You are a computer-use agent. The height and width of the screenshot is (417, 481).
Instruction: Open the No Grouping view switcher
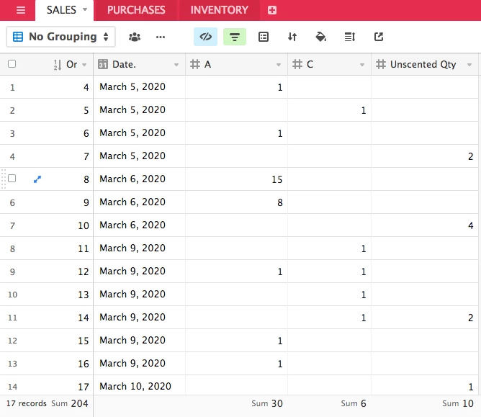click(60, 37)
